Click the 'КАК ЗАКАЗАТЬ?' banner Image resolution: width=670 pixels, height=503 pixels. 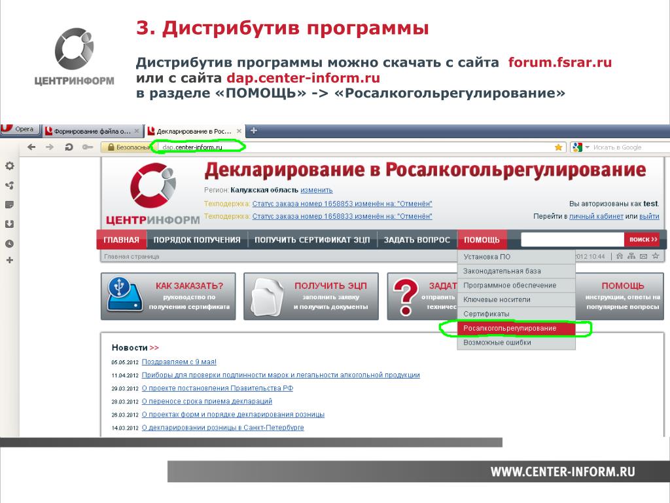(x=168, y=297)
